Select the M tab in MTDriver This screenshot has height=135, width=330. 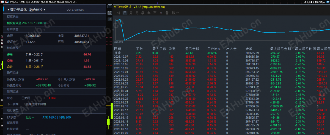pos(161,13)
